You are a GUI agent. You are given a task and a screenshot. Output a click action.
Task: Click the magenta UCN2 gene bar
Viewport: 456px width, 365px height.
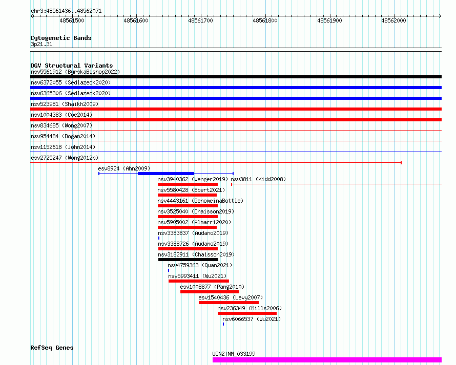pyautogui.click(x=327, y=360)
